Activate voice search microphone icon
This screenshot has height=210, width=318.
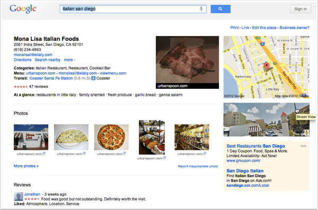(x=201, y=9)
